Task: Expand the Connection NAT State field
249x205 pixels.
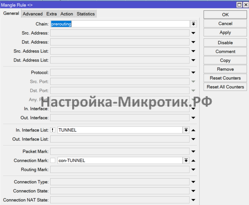Action: (x=193, y=200)
